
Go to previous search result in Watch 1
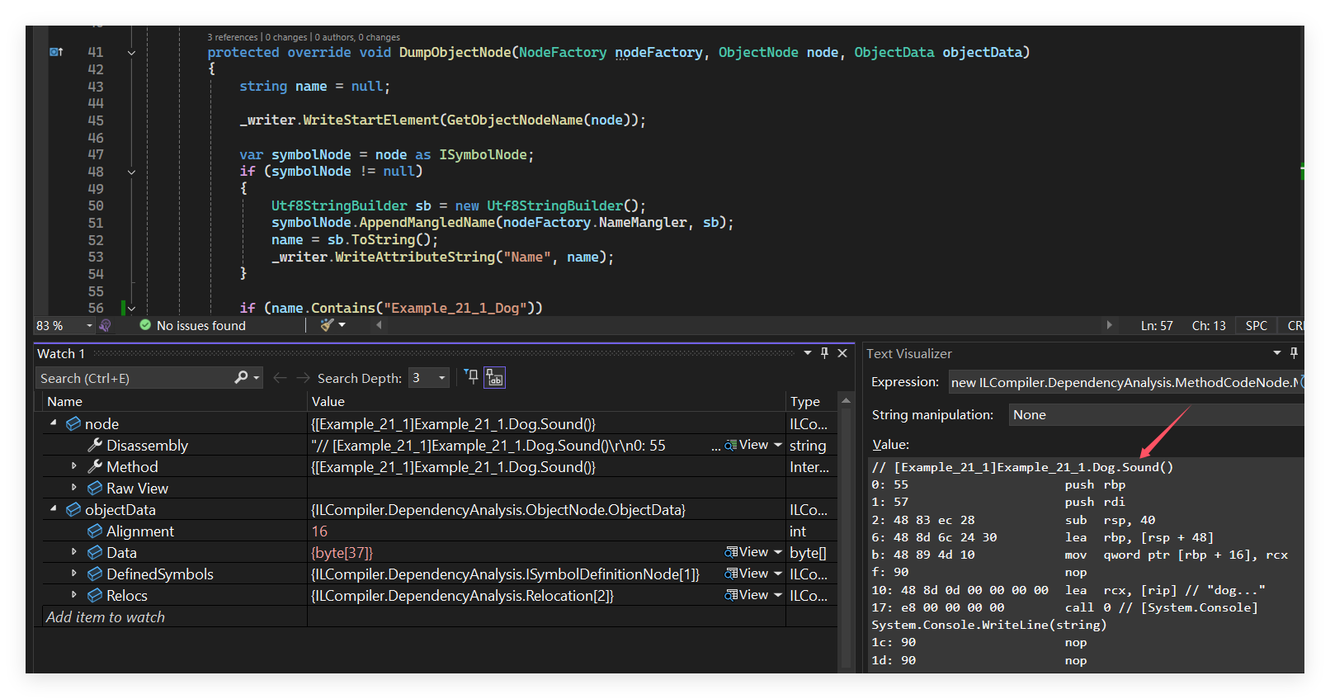280,378
